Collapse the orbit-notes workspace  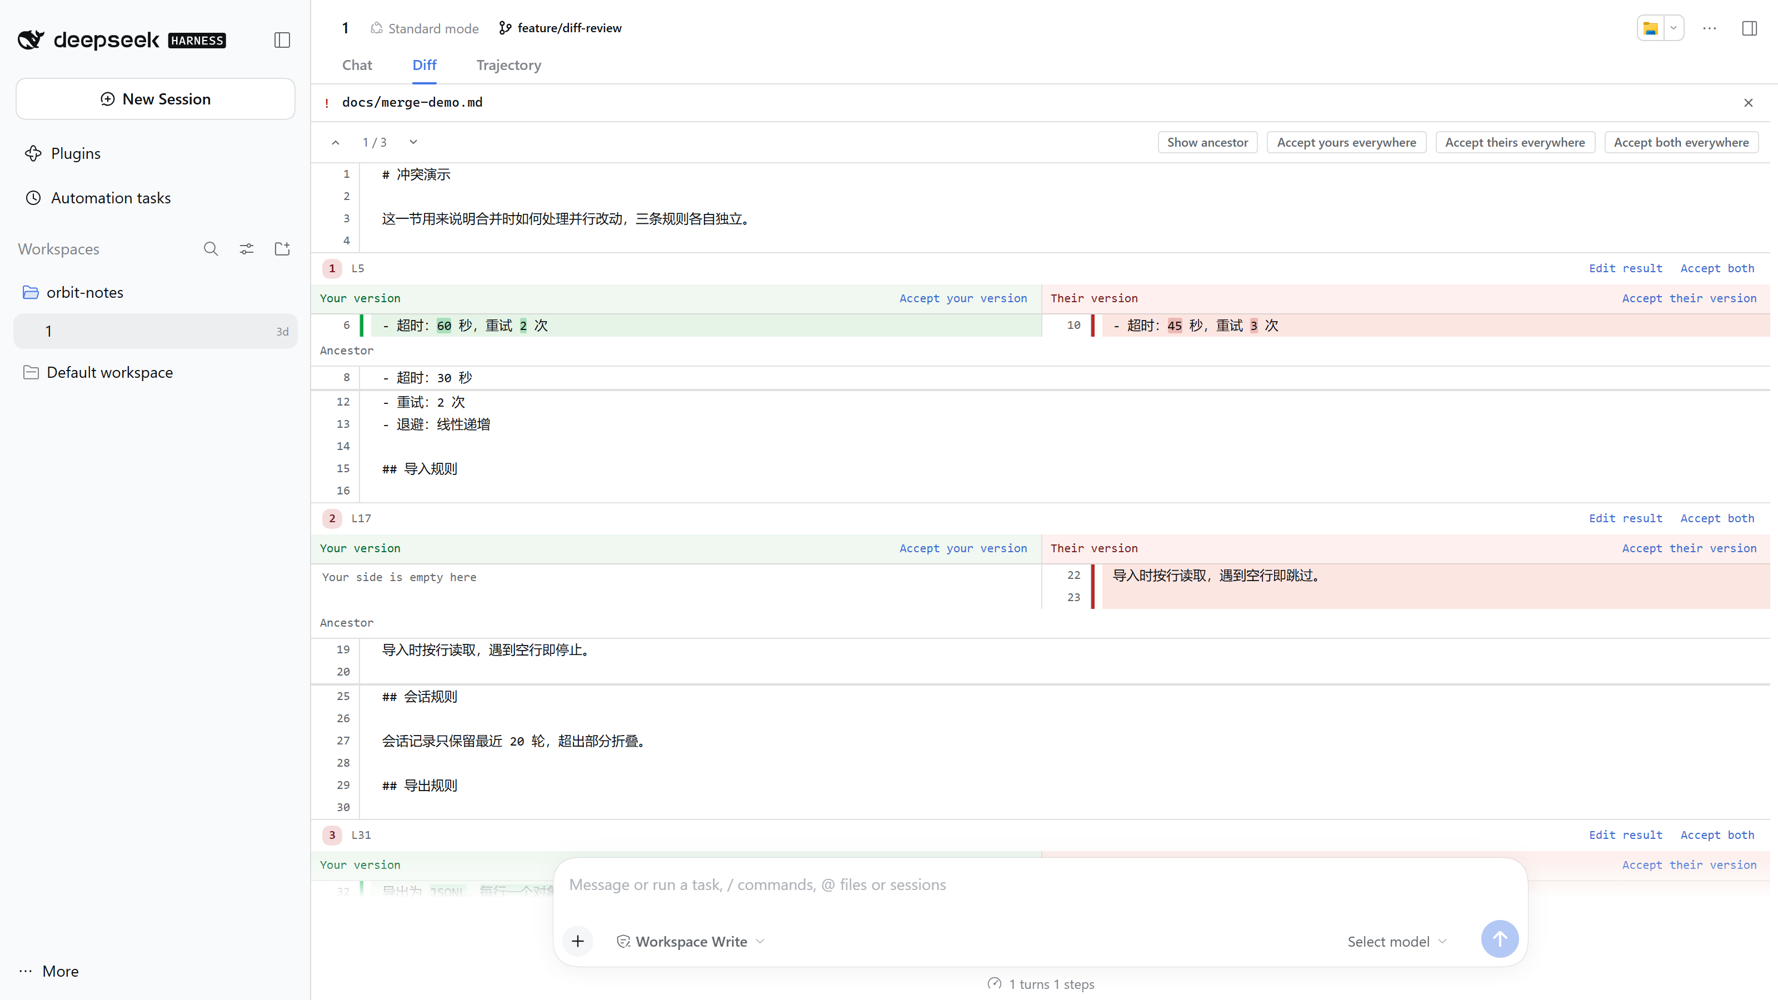point(156,293)
